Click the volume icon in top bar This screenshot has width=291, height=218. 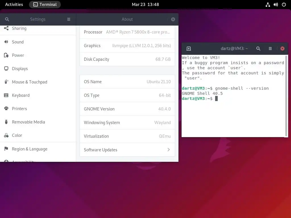coord(276,5)
